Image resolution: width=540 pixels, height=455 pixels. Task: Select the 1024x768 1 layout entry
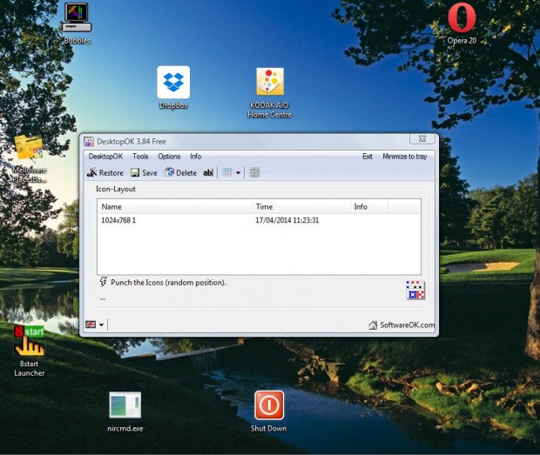(x=119, y=221)
